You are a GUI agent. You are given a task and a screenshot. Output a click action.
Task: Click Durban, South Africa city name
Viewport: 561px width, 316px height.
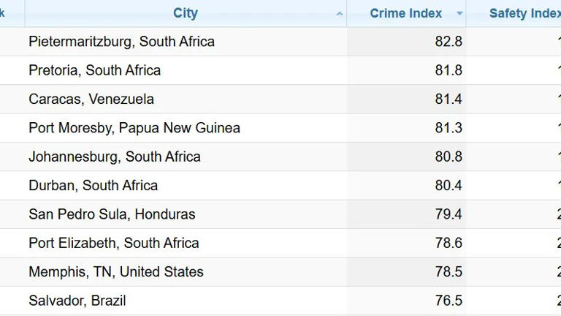[93, 185]
